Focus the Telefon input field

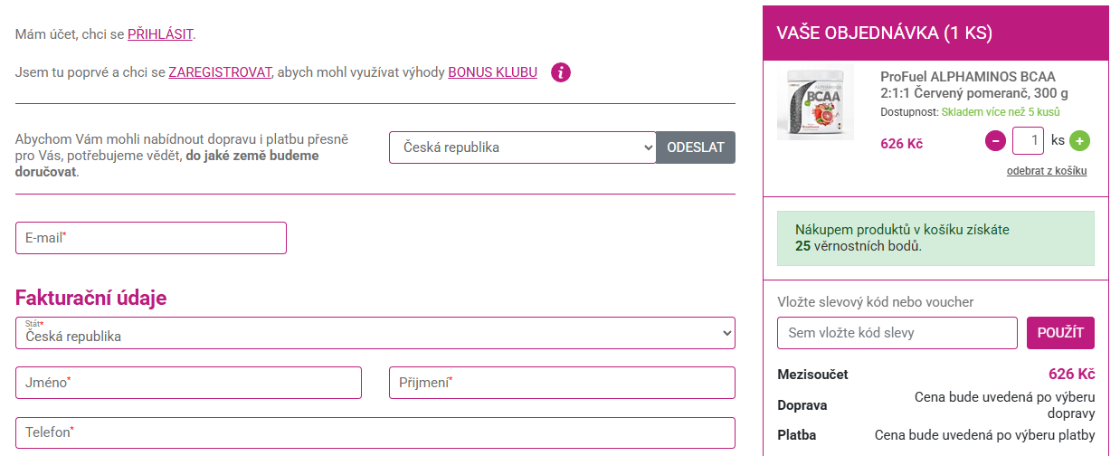point(375,432)
